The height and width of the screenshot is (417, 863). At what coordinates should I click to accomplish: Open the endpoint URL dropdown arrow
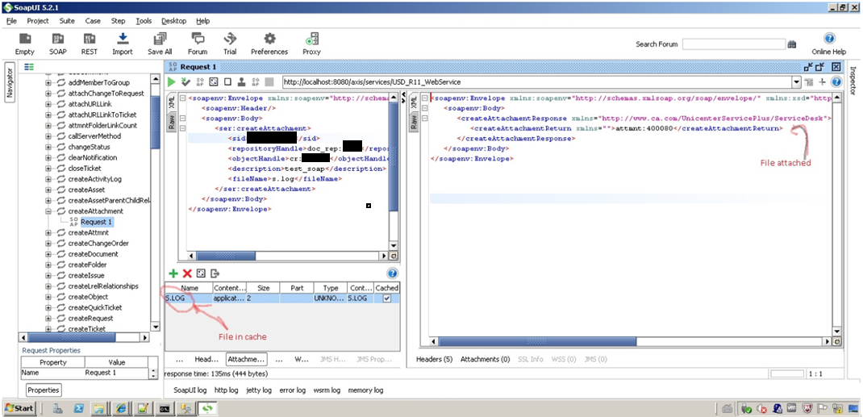coord(797,82)
